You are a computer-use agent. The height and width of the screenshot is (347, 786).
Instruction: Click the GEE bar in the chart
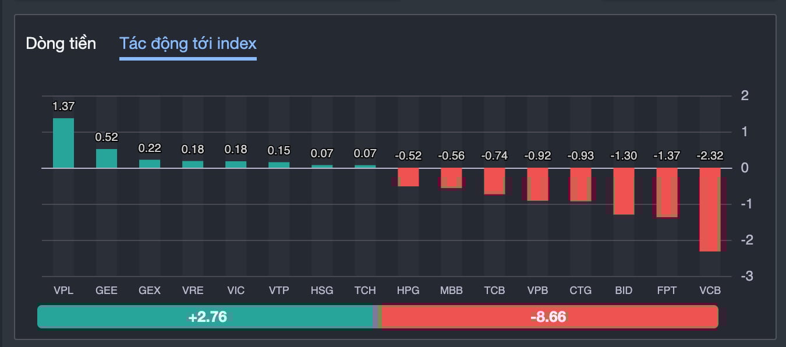(x=107, y=158)
